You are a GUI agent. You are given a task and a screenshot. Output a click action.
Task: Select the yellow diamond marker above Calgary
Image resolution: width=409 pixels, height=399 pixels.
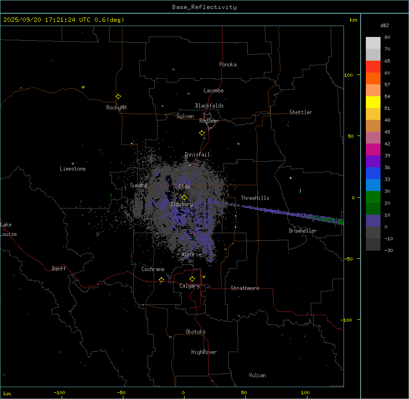[192, 279]
